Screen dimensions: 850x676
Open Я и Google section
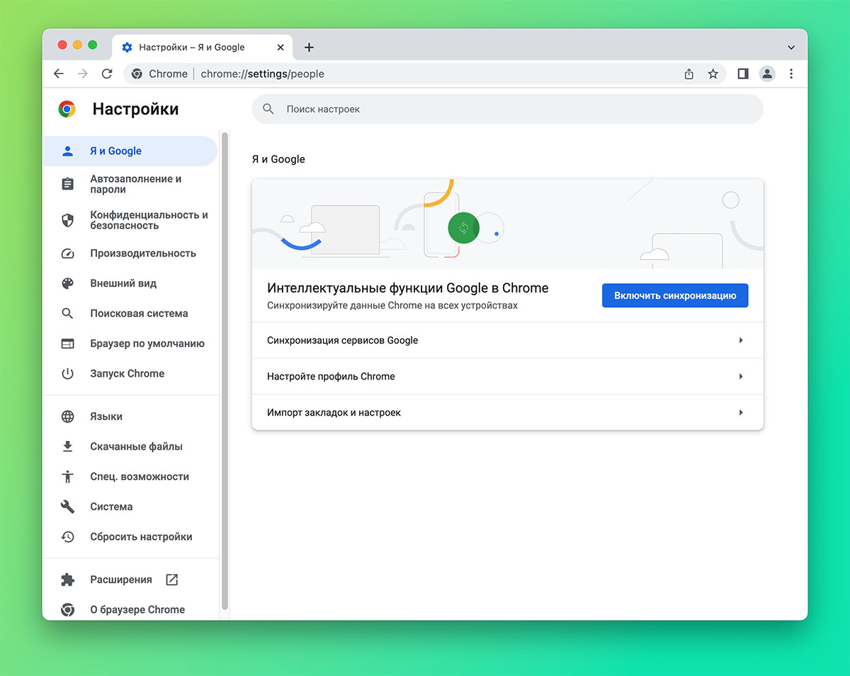pyautogui.click(x=130, y=151)
